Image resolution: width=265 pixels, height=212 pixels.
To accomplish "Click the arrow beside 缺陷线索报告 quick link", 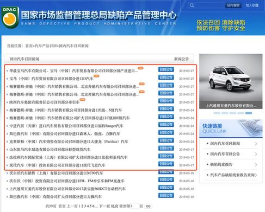I will (256, 165).
